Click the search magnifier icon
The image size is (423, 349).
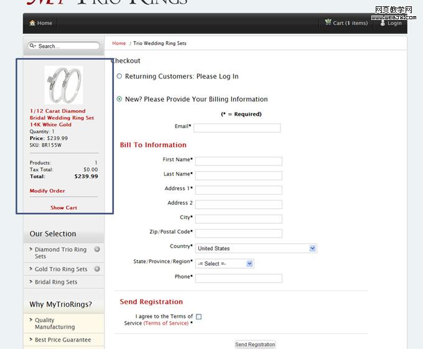32,46
